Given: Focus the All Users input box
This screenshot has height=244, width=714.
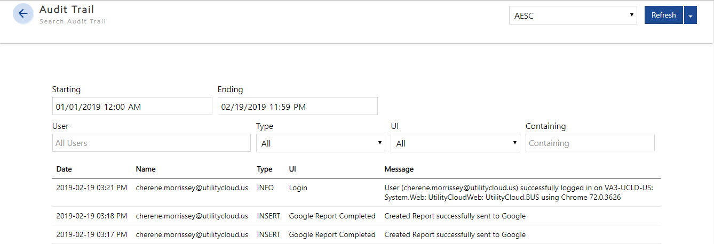Looking at the screenshot, I should (x=152, y=143).
